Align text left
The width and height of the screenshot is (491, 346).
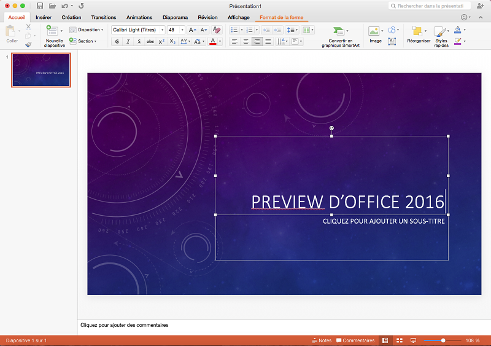click(x=234, y=41)
